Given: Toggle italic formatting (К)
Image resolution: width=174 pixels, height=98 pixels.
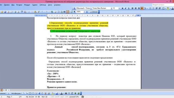Looking at the screenshot, I should pyautogui.click(x=126, y=8).
